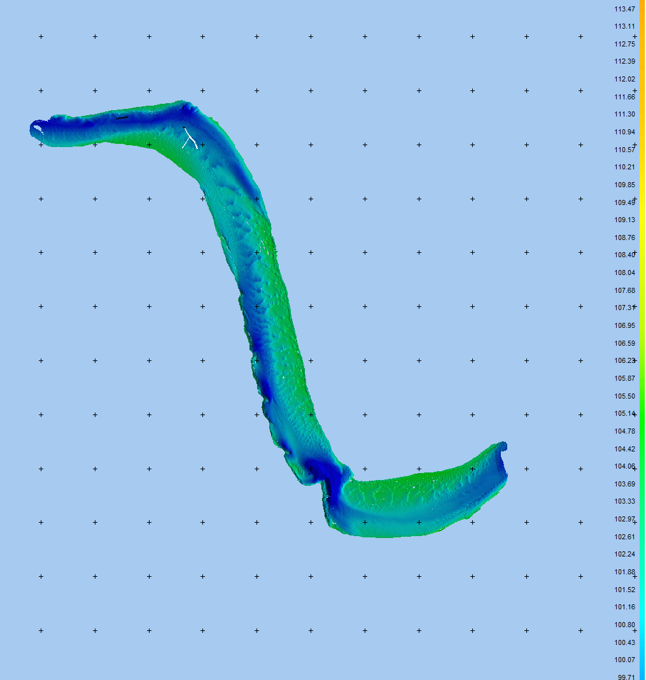Viewport: 646px width, 680px height.
Task: Pick the 108.04 elevation label
Action: pyautogui.click(x=624, y=273)
